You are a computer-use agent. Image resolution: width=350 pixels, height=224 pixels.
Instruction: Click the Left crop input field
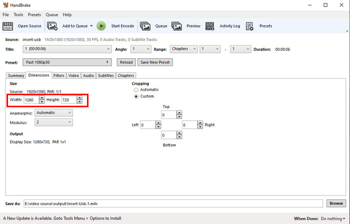pyautogui.click(x=148, y=125)
